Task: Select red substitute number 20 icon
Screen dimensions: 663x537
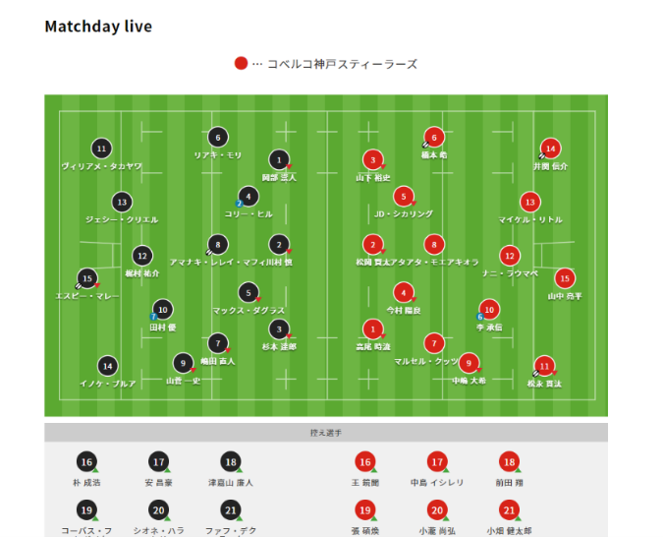Action: [x=437, y=510]
